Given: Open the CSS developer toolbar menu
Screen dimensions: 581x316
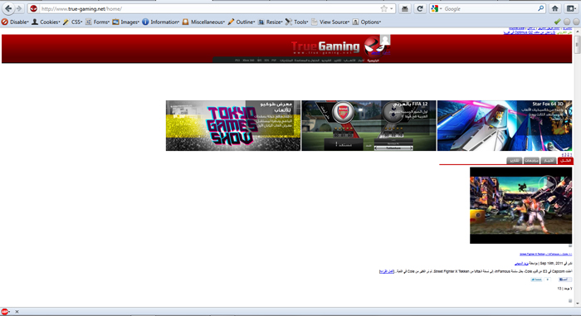Looking at the screenshot, I should click(73, 22).
